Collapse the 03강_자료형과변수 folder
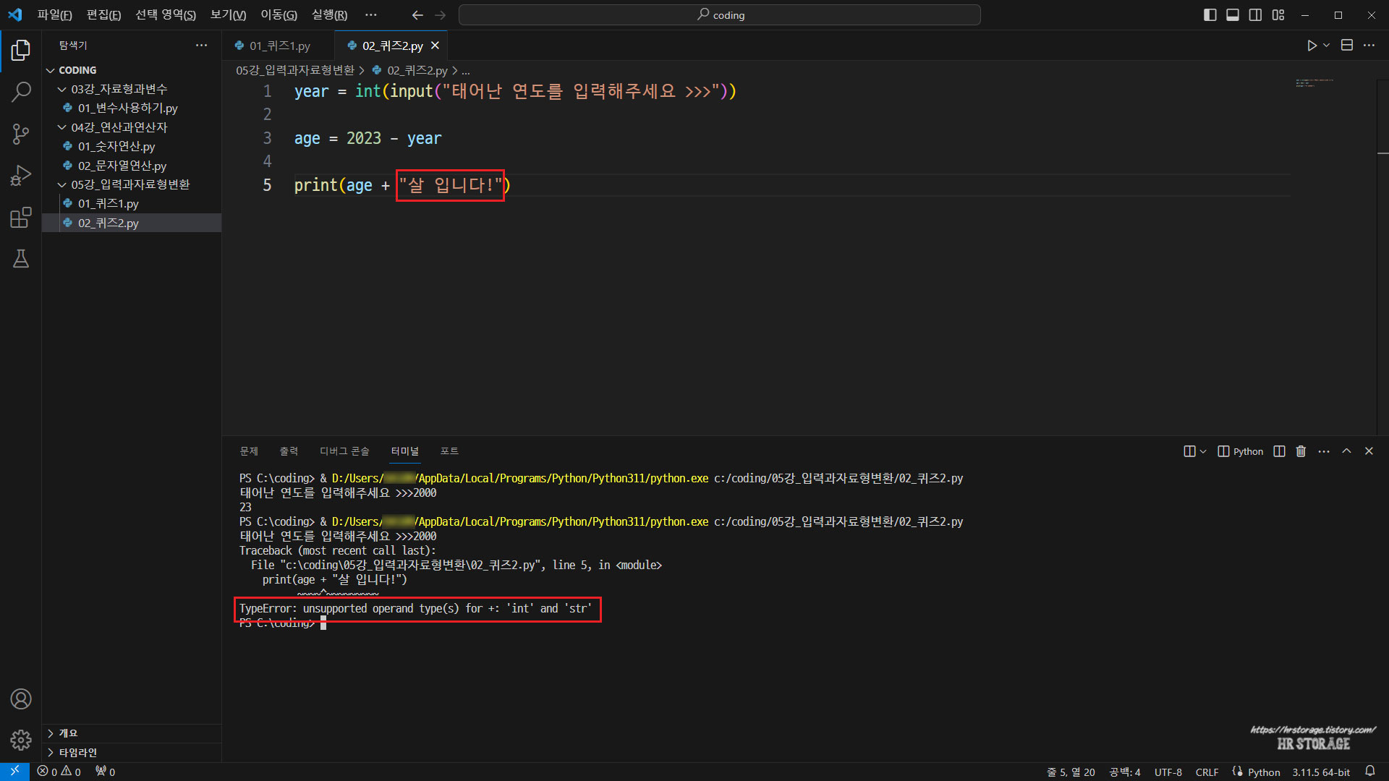Screen dimensions: 1389x781 pyautogui.click(x=119, y=89)
